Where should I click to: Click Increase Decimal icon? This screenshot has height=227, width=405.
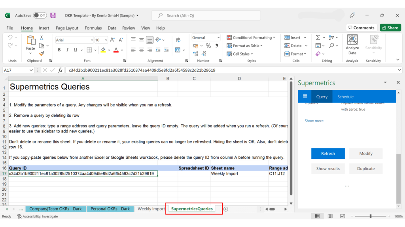[x=195, y=54]
